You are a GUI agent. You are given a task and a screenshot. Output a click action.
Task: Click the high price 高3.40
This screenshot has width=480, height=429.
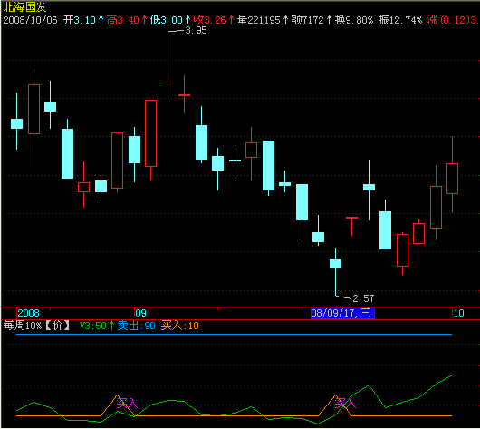(x=123, y=20)
